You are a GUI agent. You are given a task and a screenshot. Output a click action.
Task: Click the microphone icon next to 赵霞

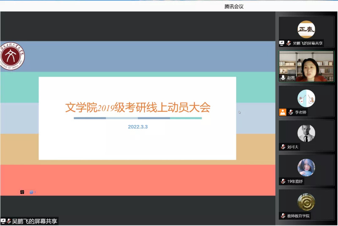[x=283, y=78]
